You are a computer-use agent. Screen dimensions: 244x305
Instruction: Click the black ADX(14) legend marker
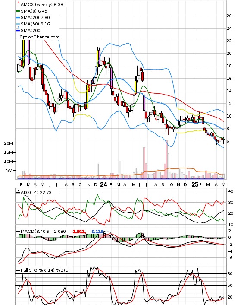18,192
